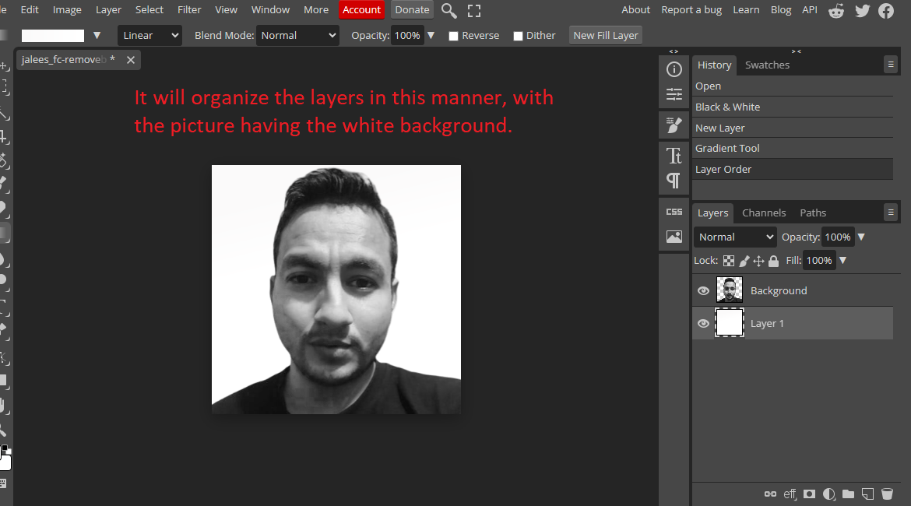Hide the Background layer with eye icon
The image size is (911, 506).
click(703, 290)
